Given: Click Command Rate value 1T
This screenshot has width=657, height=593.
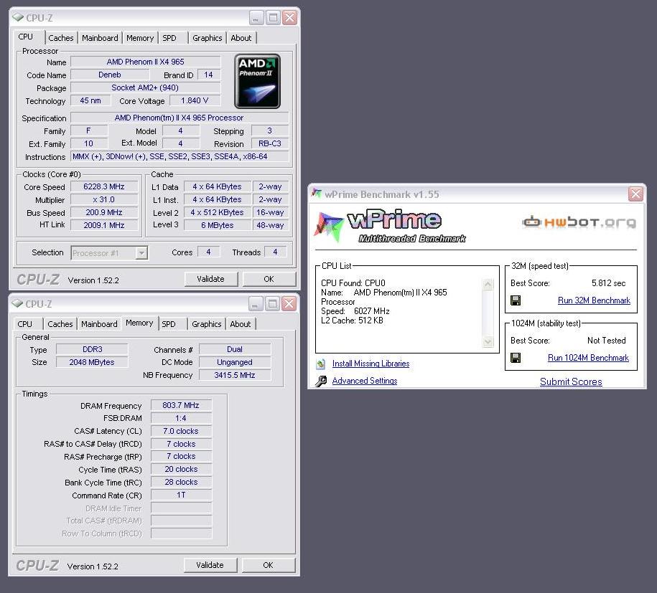Looking at the screenshot, I should [x=181, y=495].
